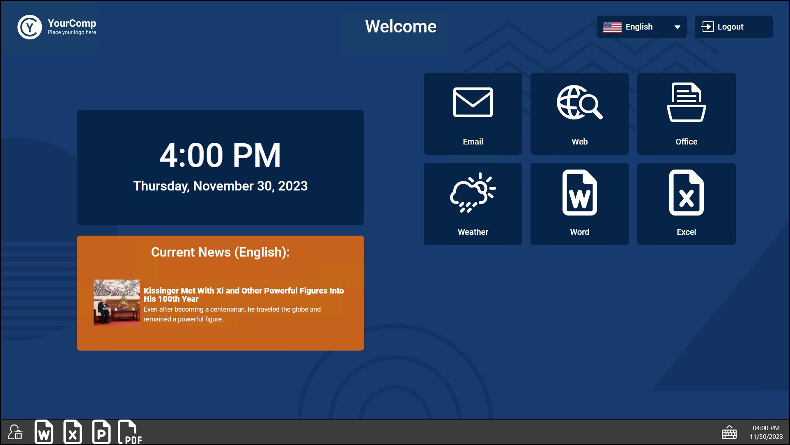
Task: Launch the Web browser tile
Action: tap(579, 114)
